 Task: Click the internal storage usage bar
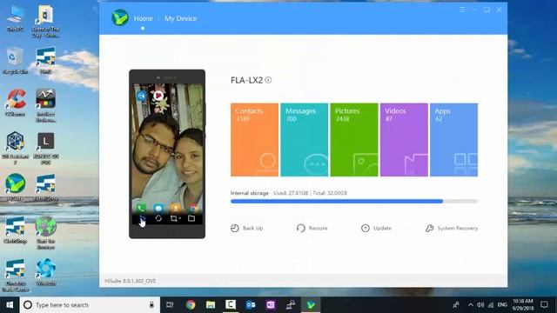[354, 201]
